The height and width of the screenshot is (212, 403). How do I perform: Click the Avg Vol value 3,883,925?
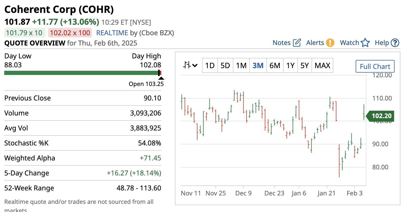(x=145, y=128)
